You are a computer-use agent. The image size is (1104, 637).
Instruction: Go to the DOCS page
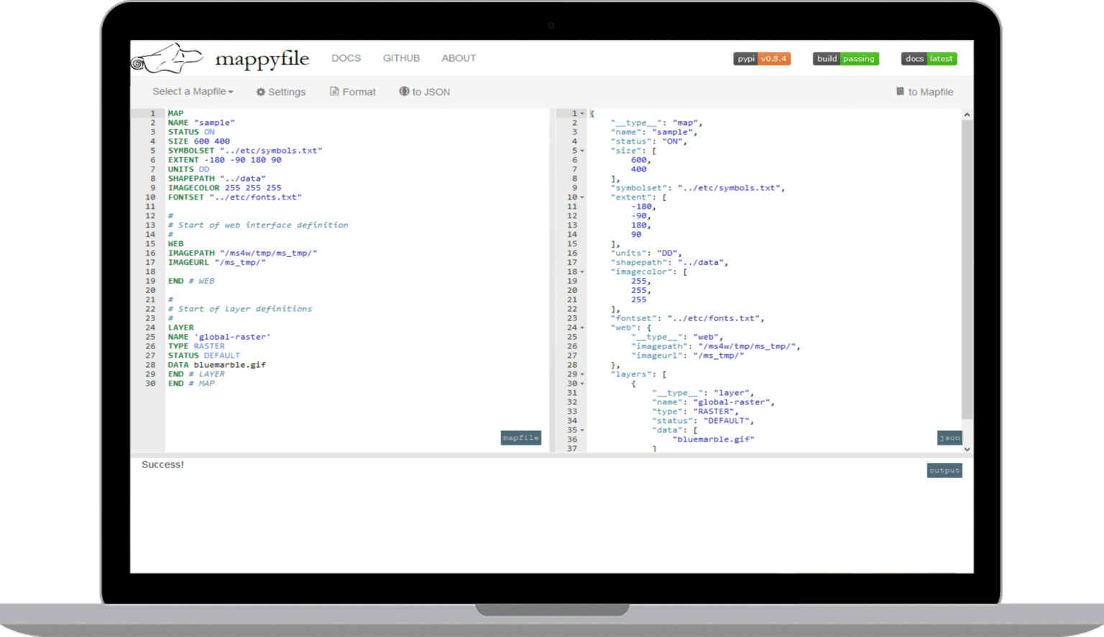pyautogui.click(x=346, y=58)
